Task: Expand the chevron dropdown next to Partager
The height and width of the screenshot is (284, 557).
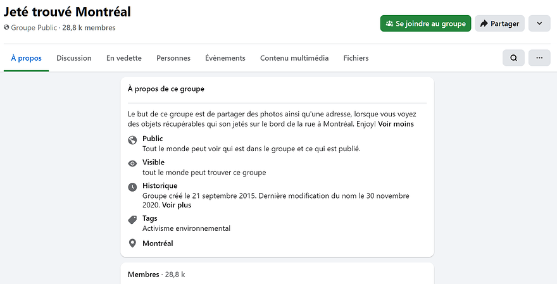Action: click(539, 23)
